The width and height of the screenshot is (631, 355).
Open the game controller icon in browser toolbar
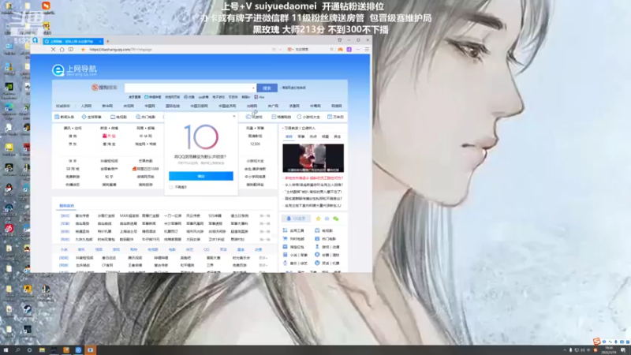(x=341, y=50)
